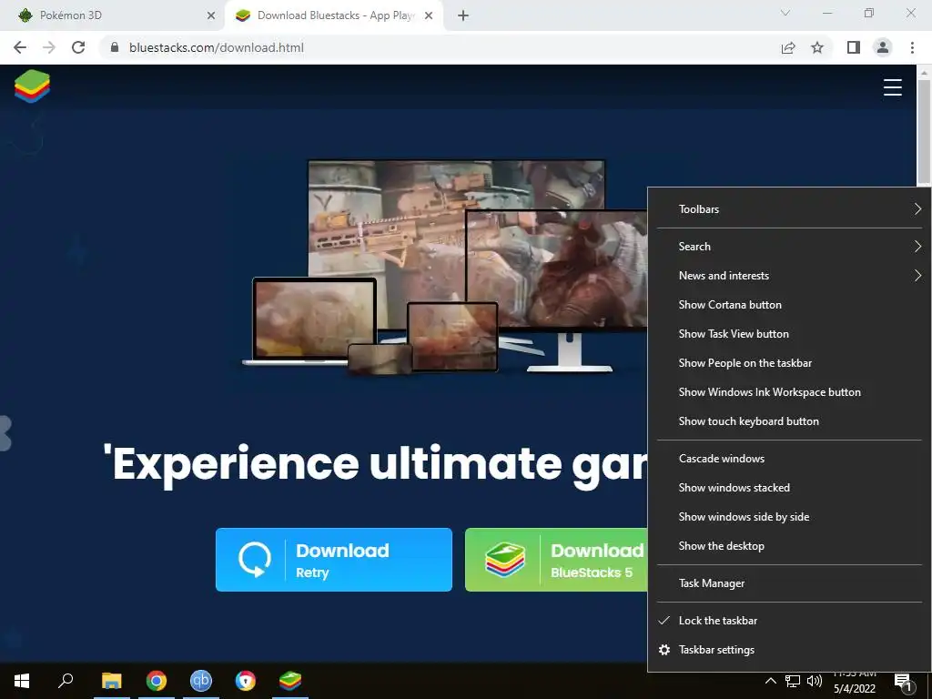Share this page via the share icon
The width and height of the screenshot is (932, 699).
788,47
